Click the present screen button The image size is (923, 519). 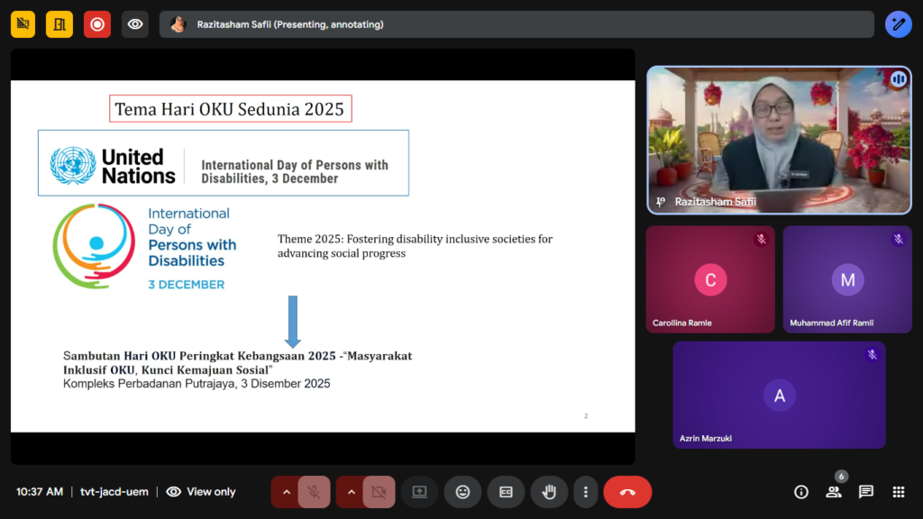tap(419, 492)
